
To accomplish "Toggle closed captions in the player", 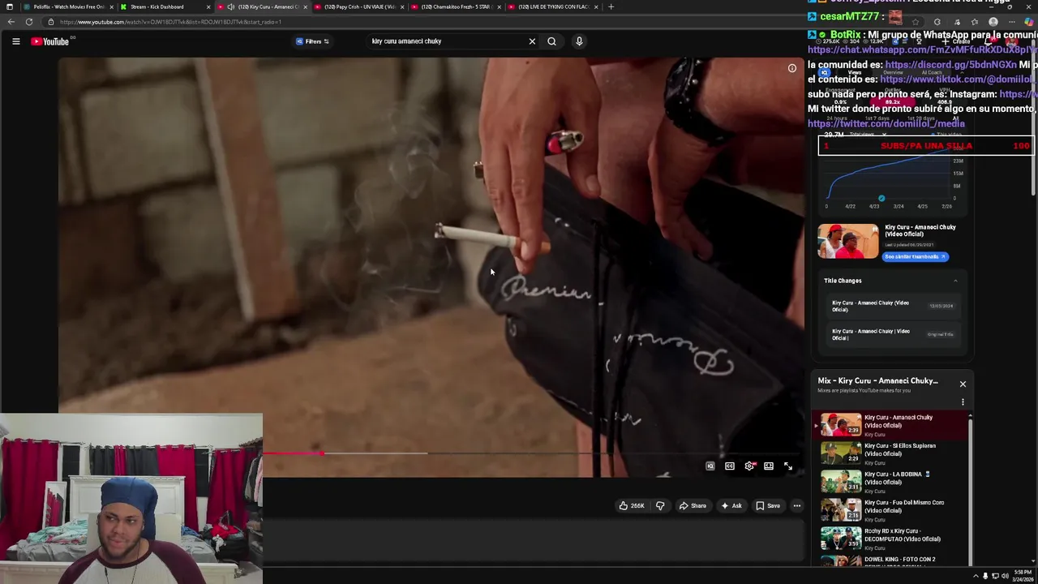I will [730, 466].
